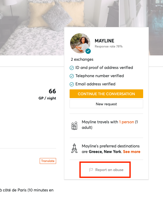This screenshot has width=163, height=201.
Task: Click the MAYLINE host name
Action: point(105,41)
